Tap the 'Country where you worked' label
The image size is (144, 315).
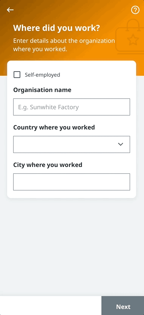coord(54,127)
